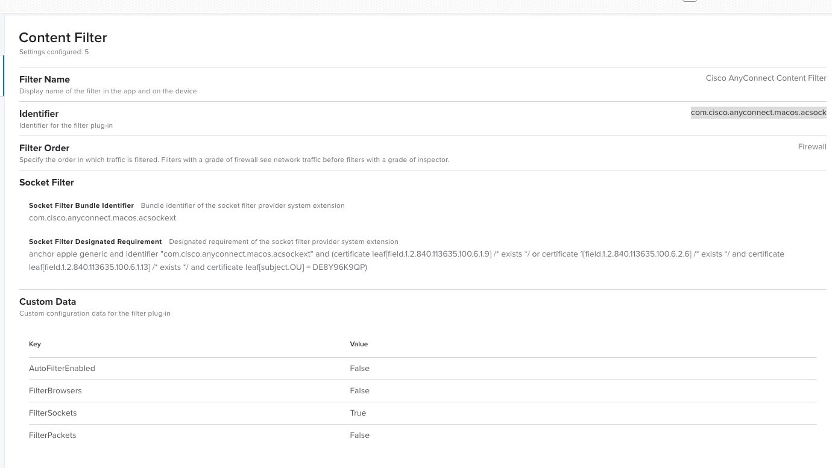Click the Socket Filter section heading
This screenshot has width=832, height=468.
46,183
